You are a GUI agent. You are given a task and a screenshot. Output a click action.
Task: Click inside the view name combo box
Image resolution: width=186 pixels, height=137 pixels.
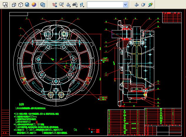point(105,5)
